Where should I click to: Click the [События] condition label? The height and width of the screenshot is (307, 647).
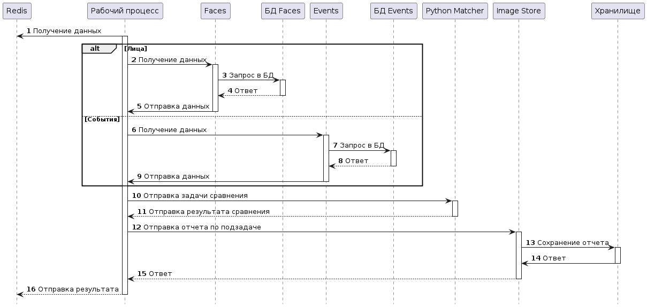(102, 119)
